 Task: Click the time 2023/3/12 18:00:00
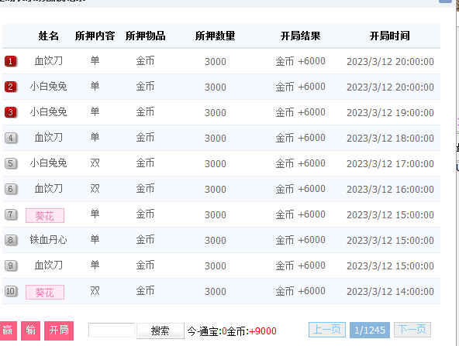(390, 138)
